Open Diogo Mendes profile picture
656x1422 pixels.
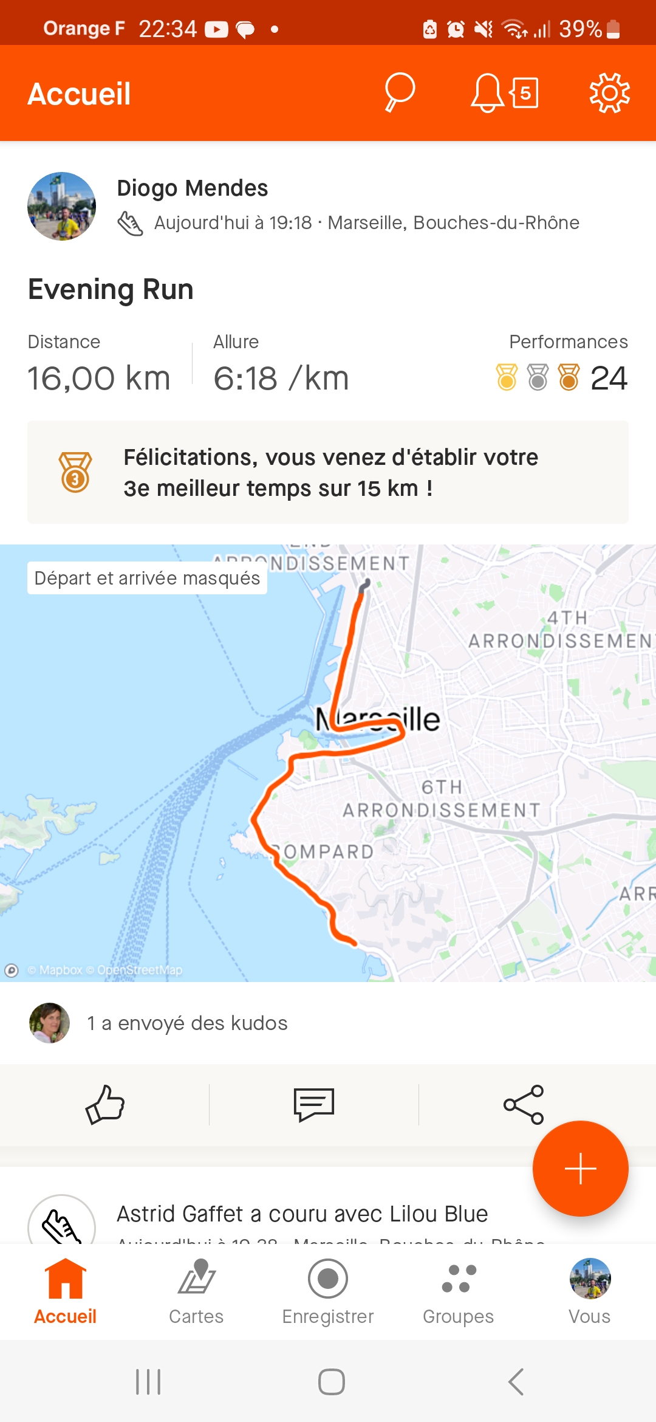pyautogui.click(x=61, y=206)
